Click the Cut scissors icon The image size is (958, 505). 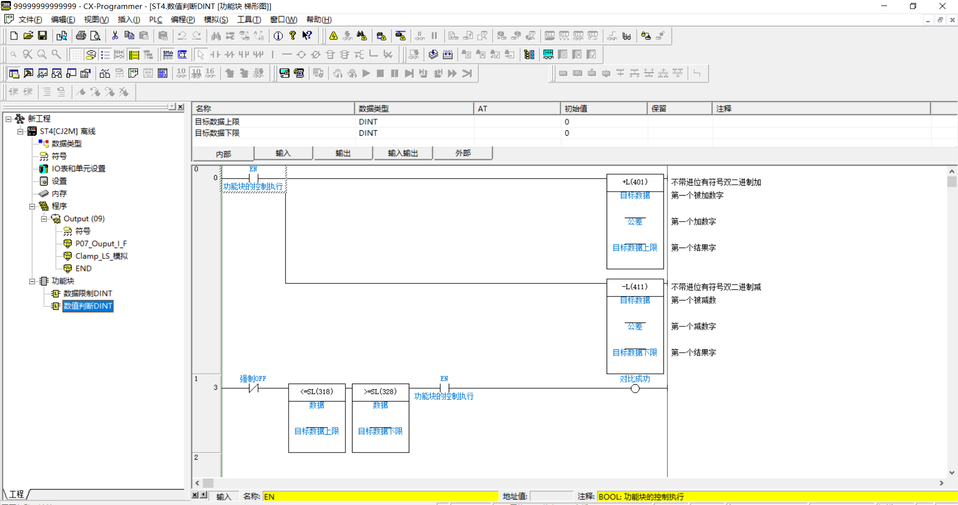(115, 35)
